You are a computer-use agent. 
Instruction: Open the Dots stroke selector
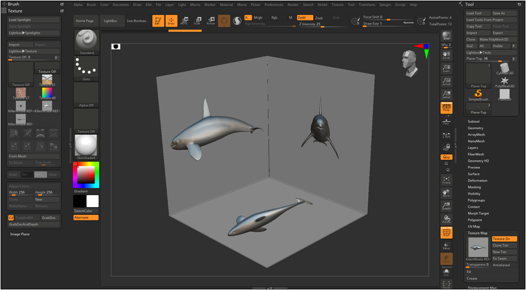coord(86,68)
